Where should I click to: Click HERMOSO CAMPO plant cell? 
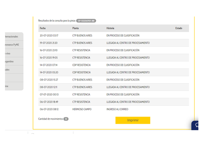click(x=82, y=109)
